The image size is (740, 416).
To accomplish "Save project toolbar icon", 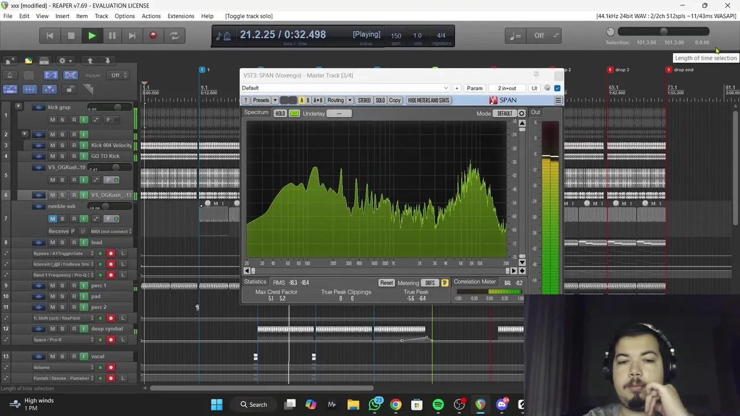I will 44,61.
